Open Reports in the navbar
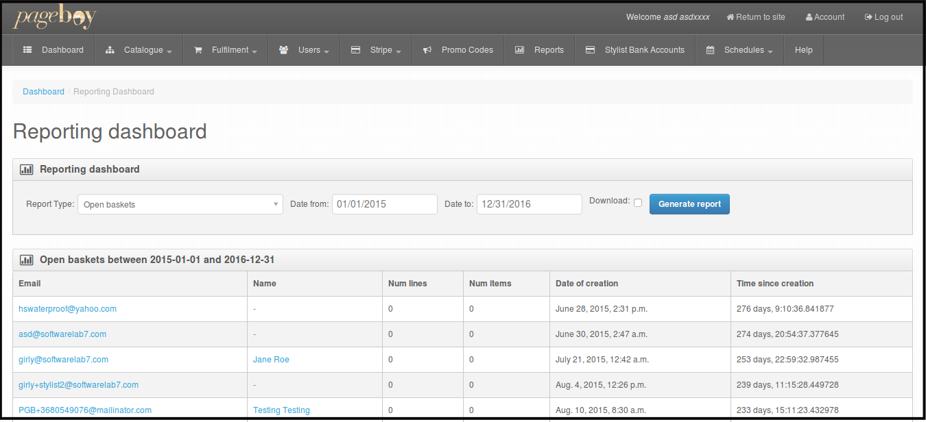Viewport: 926px width, 422px height. click(x=539, y=50)
